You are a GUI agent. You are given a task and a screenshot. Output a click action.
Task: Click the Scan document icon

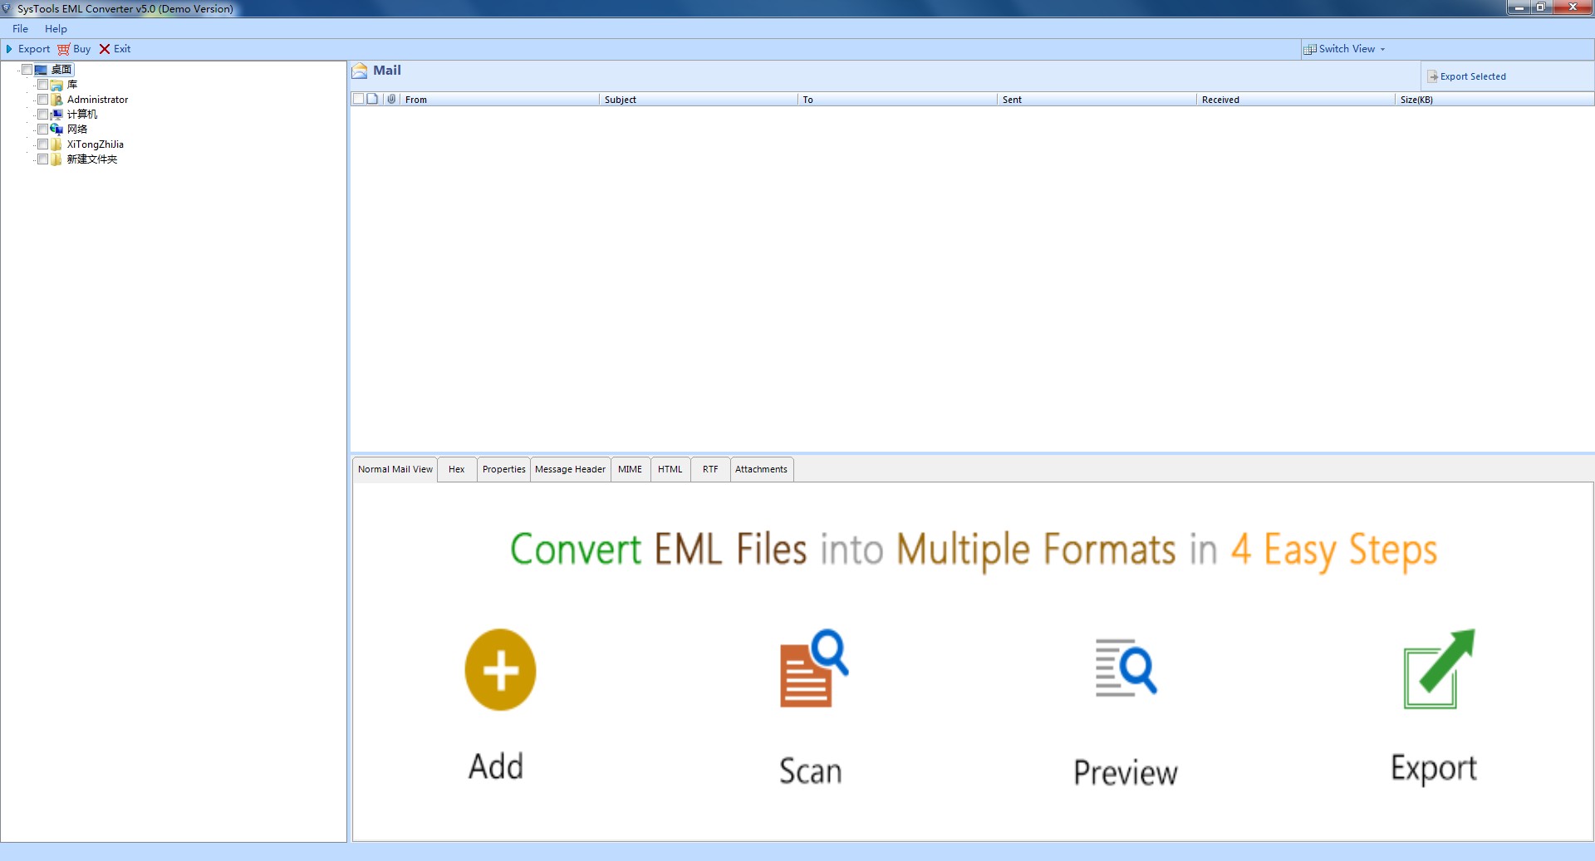(x=812, y=669)
